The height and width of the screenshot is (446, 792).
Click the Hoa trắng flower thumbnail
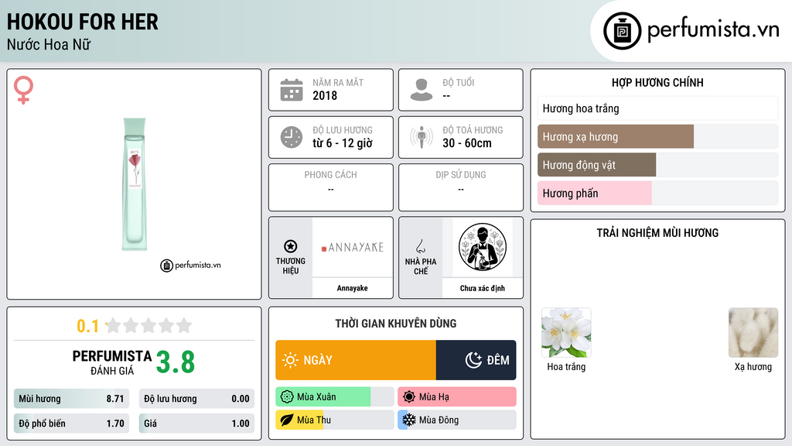(566, 333)
